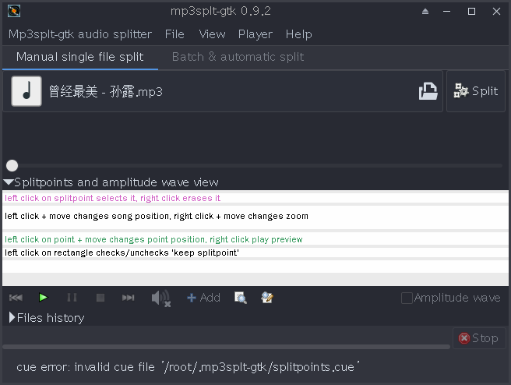Screen dimensions: 511x385
Task: Add a splitpoint with the Add button
Action: coord(203,297)
